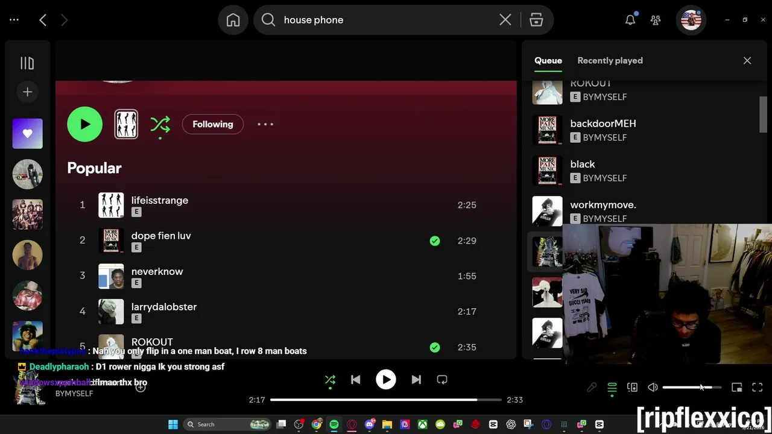Click the Following button
The height and width of the screenshot is (434, 772).
213,124
